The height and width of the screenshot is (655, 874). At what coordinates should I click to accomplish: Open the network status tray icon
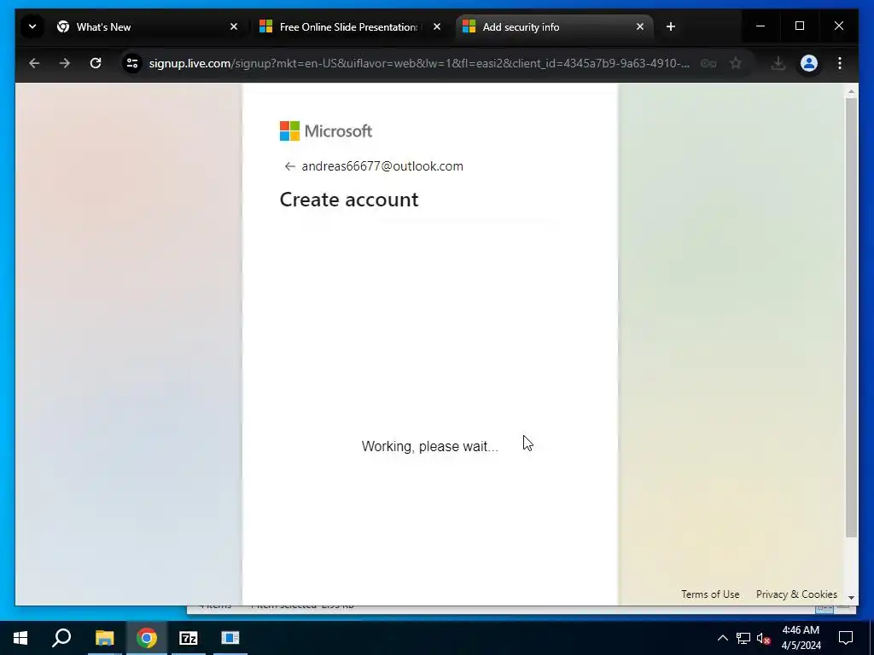[x=743, y=638]
